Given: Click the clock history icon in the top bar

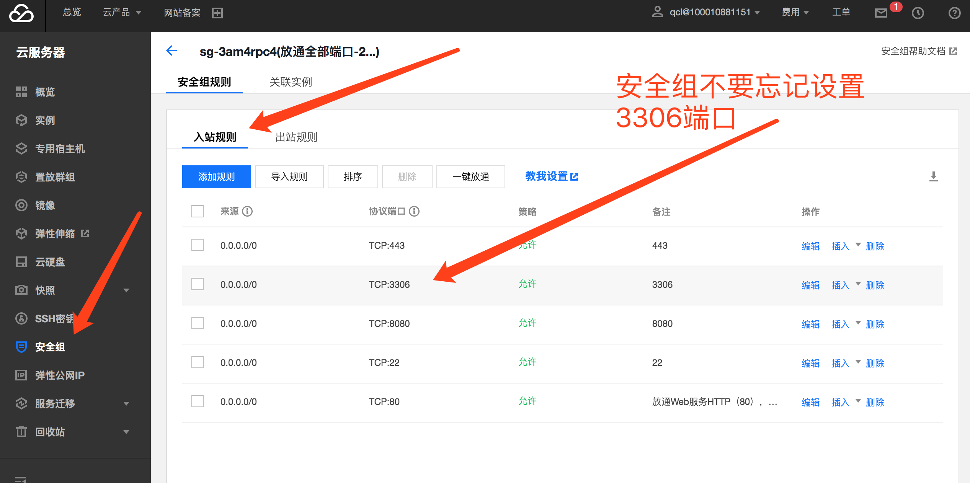Looking at the screenshot, I should (918, 13).
